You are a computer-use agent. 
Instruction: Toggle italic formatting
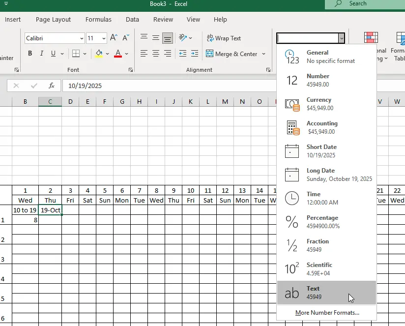(x=41, y=54)
